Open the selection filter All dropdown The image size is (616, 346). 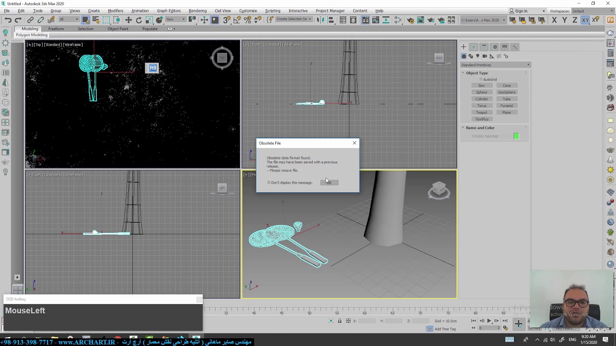coord(68,20)
